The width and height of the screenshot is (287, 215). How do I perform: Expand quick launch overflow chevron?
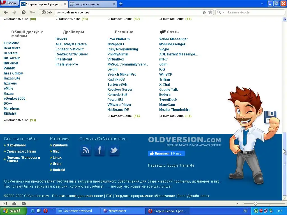coord(52,209)
